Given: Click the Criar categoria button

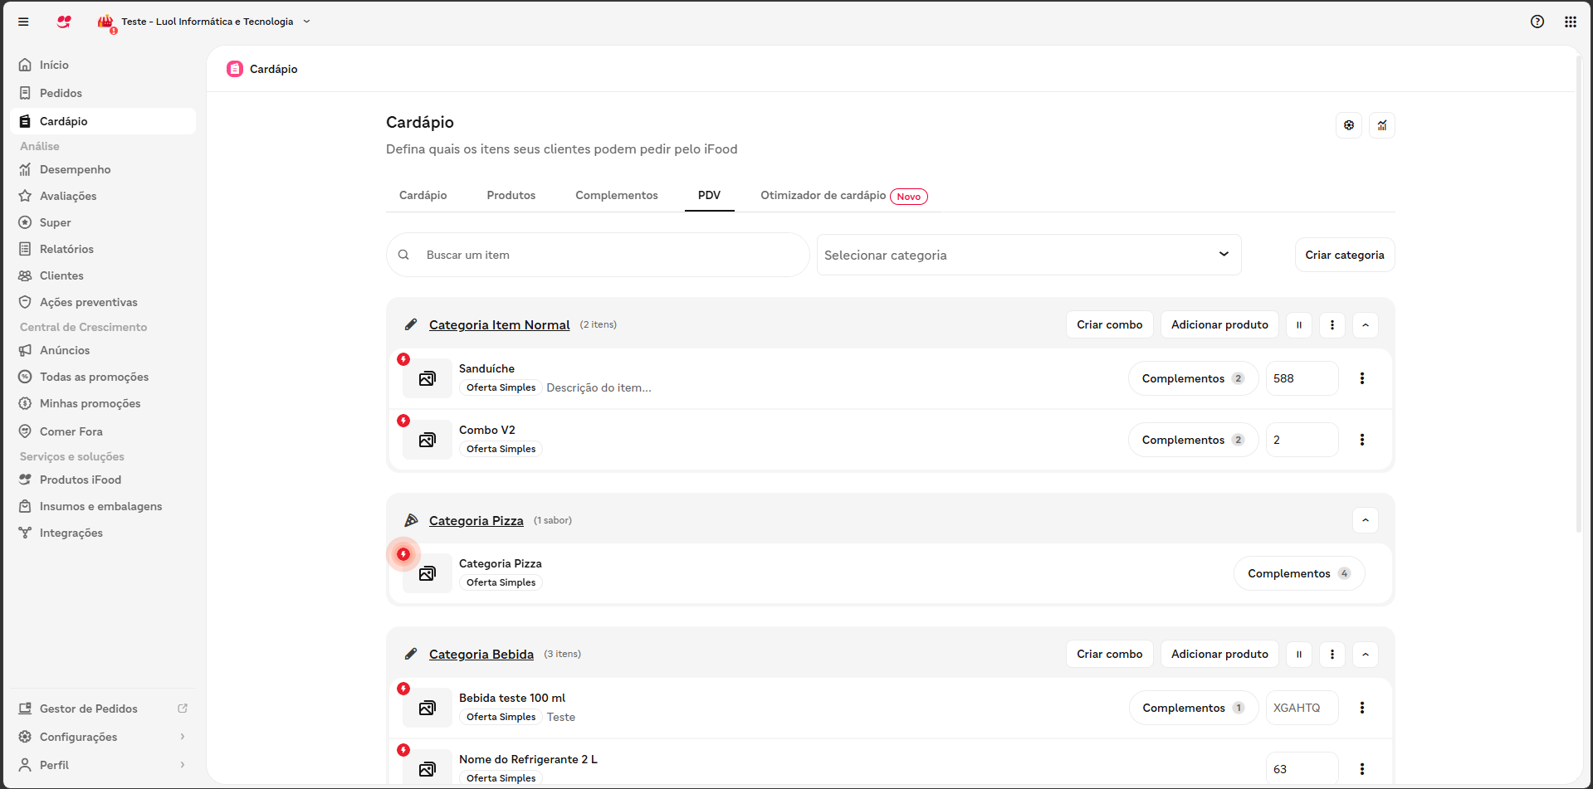Looking at the screenshot, I should coord(1345,255).
